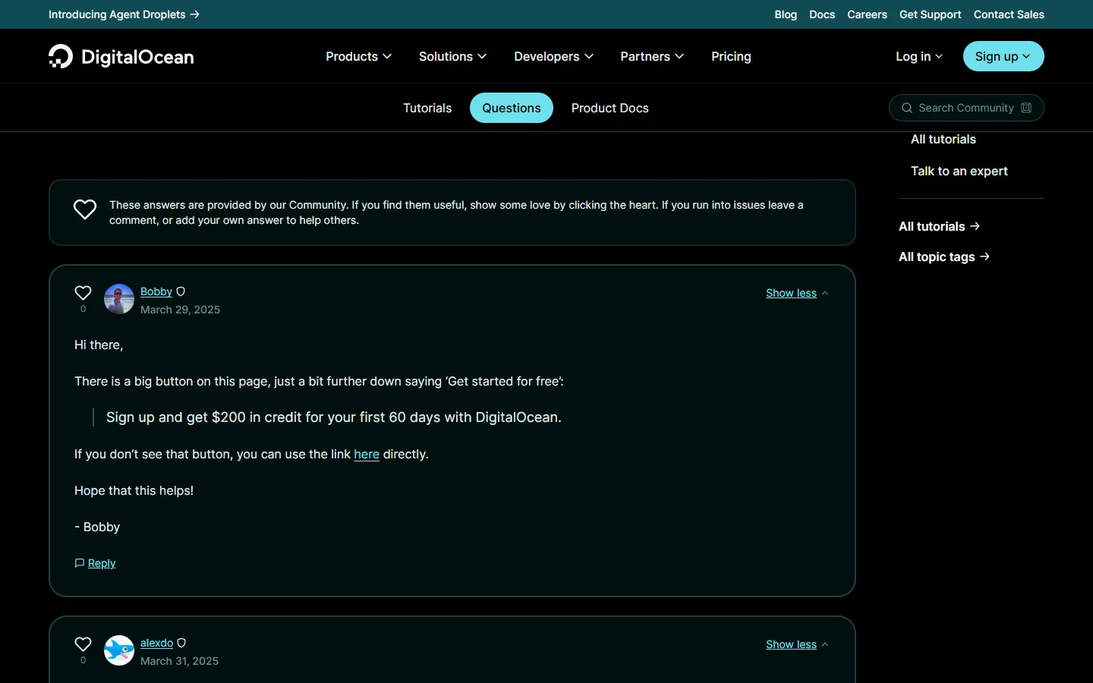Click the large heart icon in the community notice
The width and height of the screenshot is (1093, 683).
pyautogui.click(x=85, y=209)
